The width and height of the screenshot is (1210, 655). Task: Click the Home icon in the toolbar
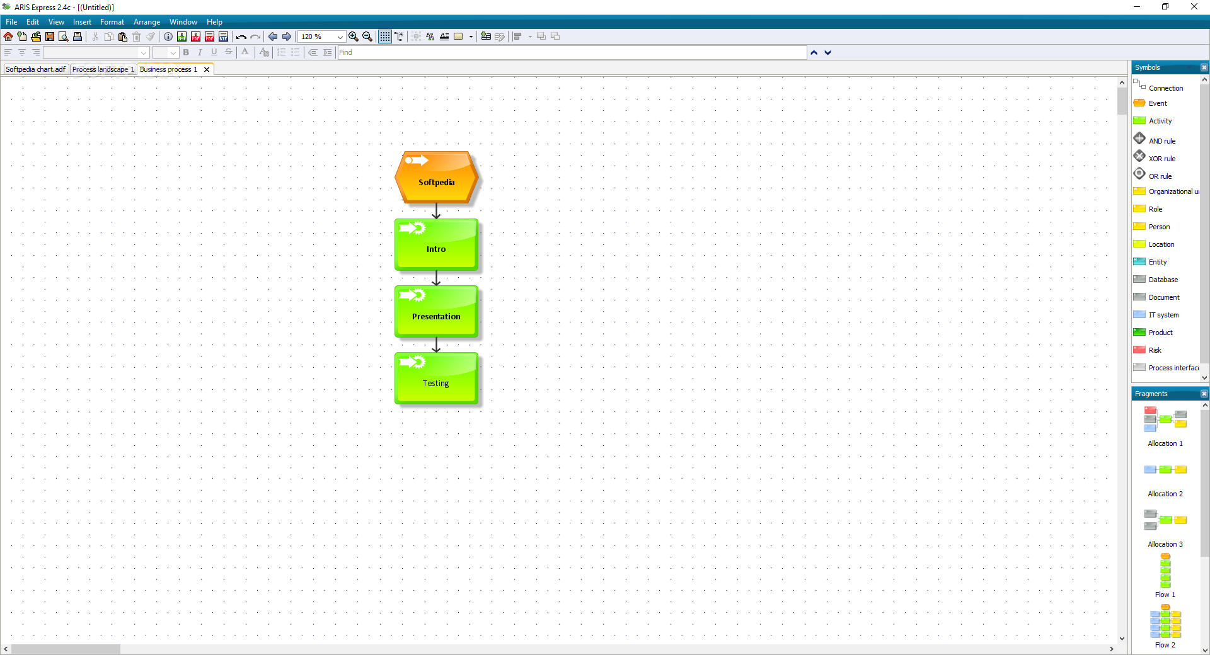[x=8, y=37]
